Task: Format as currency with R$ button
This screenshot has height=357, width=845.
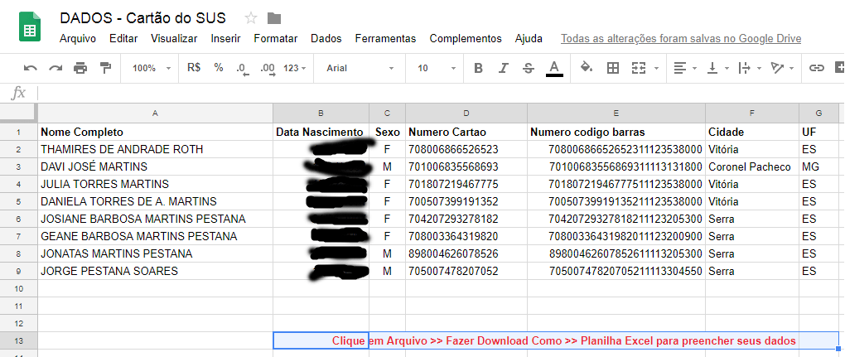Action: [194, 68]
